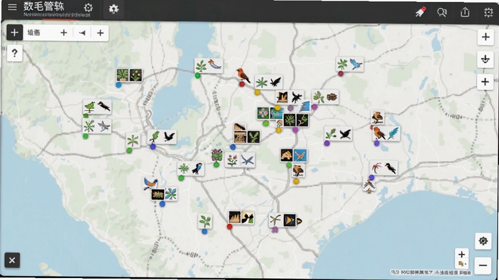Close panel with the X button
499x280 pixels.
click(x=12, y=260)
